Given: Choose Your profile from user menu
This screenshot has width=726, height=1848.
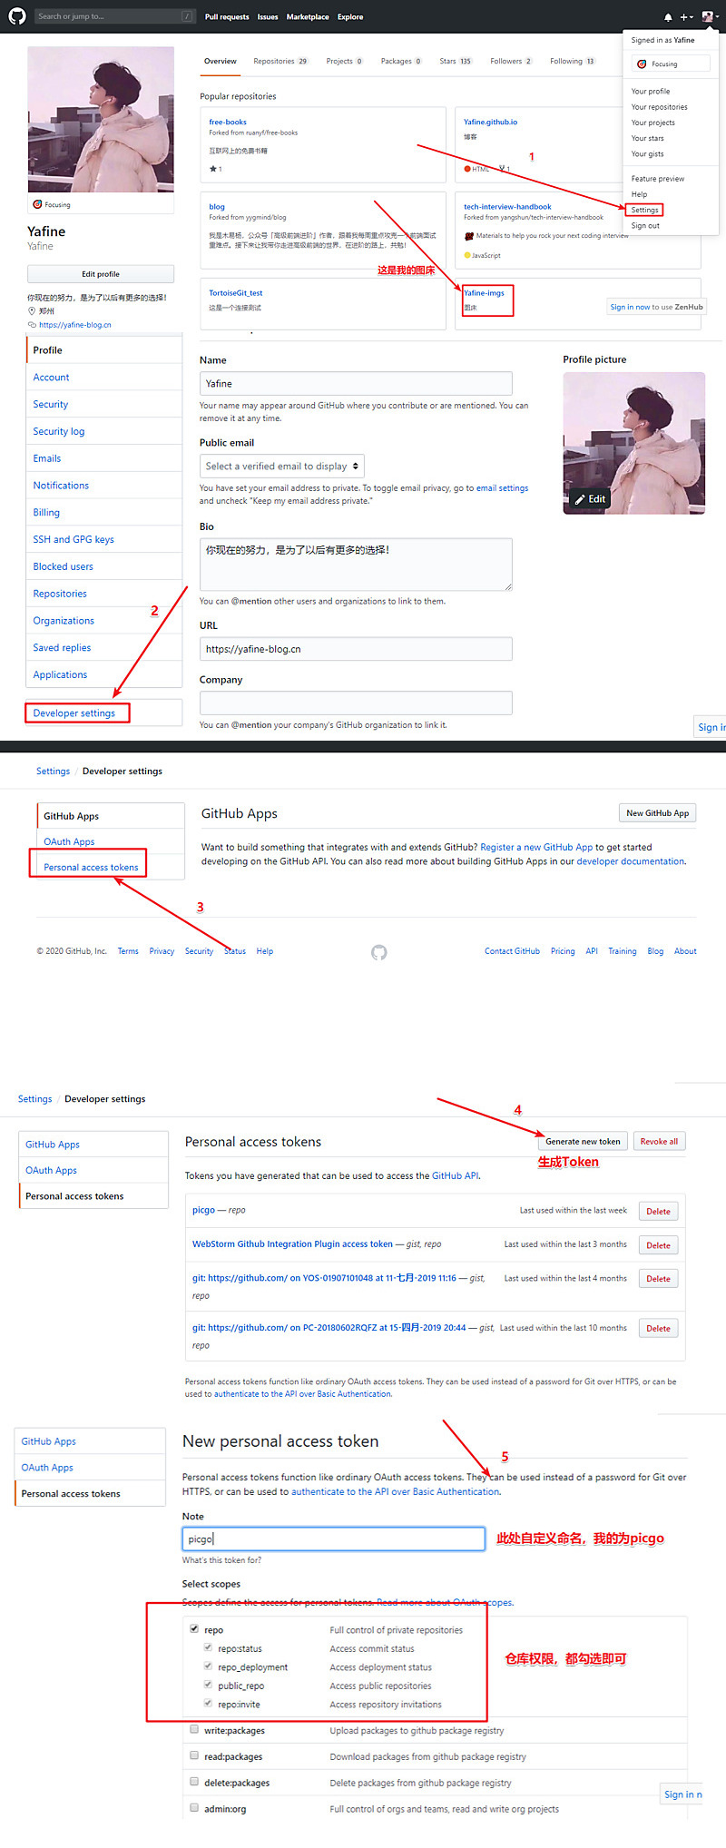Looking at the screenshot, I should (651, 92).
